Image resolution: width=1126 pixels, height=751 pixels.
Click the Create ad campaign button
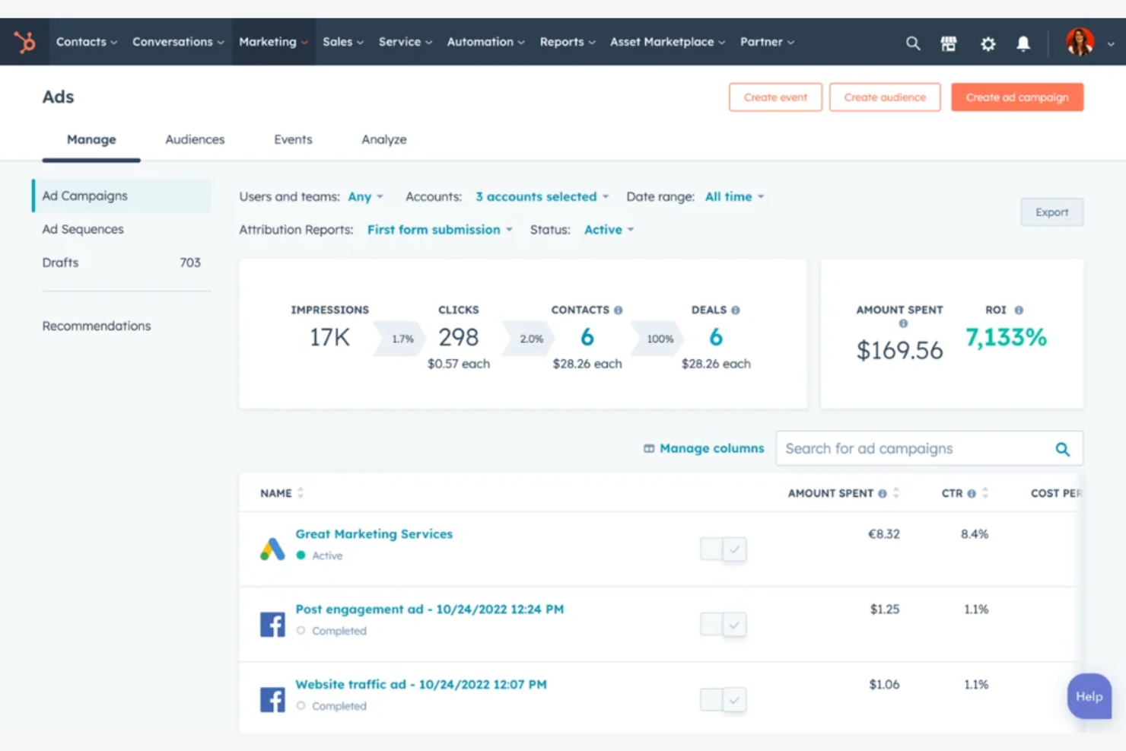point(1017,97)
